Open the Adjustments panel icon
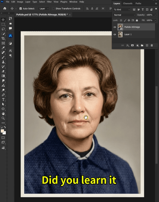 pyautogui.click(x=10, y=43)
